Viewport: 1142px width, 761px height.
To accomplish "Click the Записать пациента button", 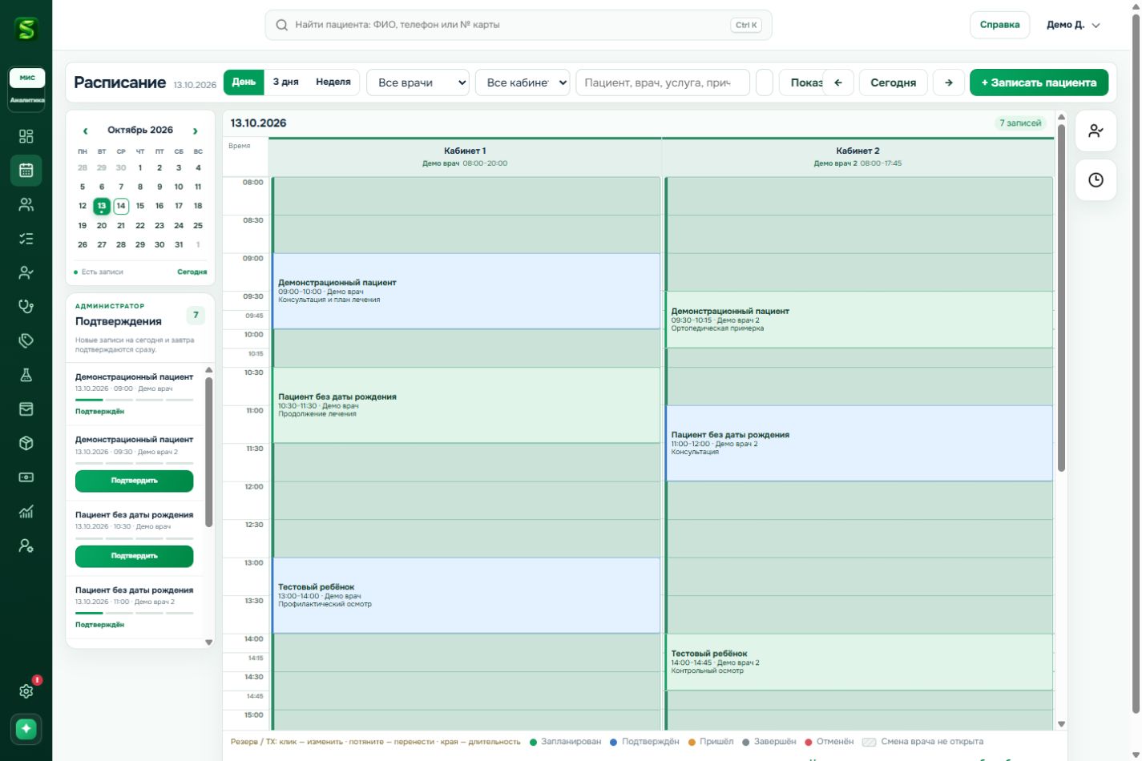I will (1039, 83).
